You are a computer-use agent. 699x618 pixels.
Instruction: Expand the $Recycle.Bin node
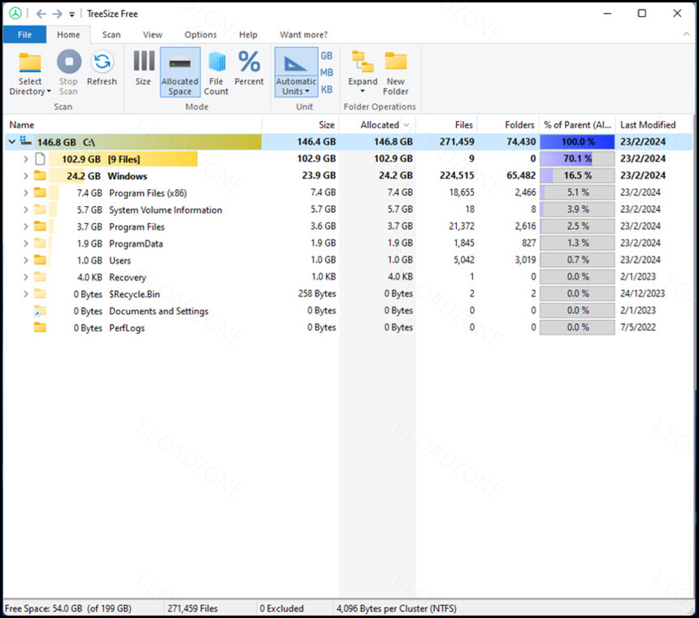pos(26,294)
